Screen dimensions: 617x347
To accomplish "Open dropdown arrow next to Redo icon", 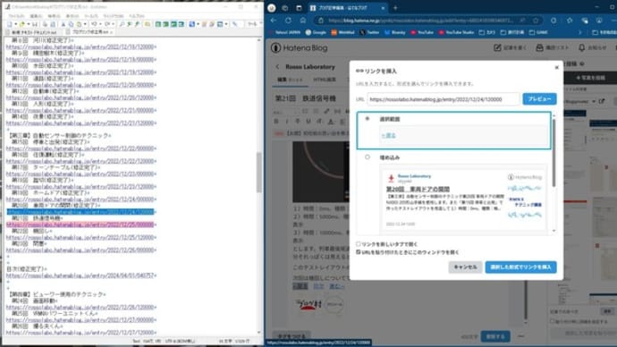I will click(113, 24).
